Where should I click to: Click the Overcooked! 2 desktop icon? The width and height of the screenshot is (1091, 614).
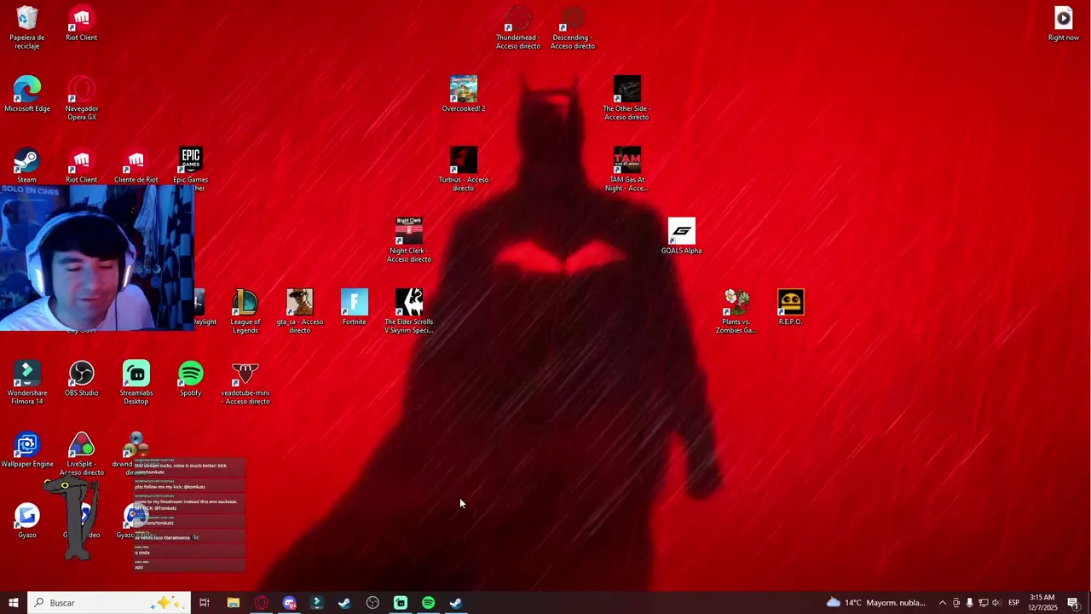[x=464, y=95]
